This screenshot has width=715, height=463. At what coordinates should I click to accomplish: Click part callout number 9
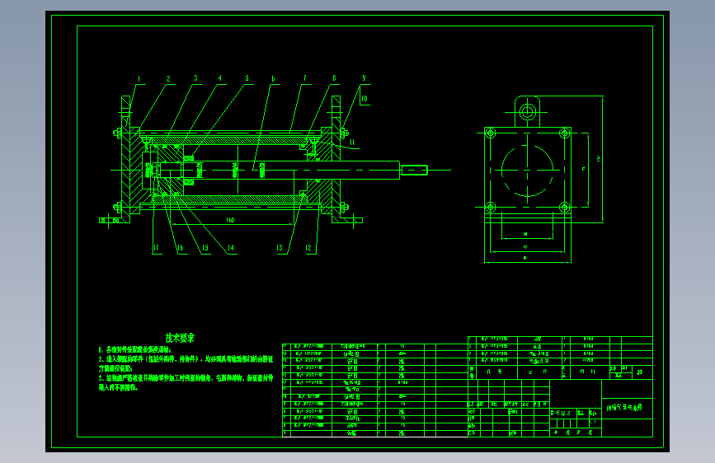point(364,78)
